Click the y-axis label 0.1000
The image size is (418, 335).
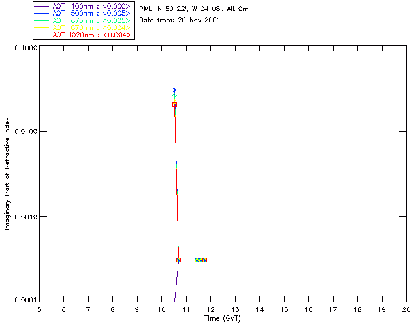coord(26,48)
